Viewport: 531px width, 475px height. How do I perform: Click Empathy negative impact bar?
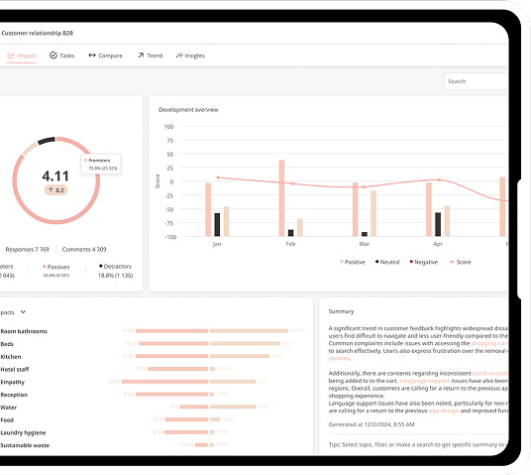click(164, 382)
